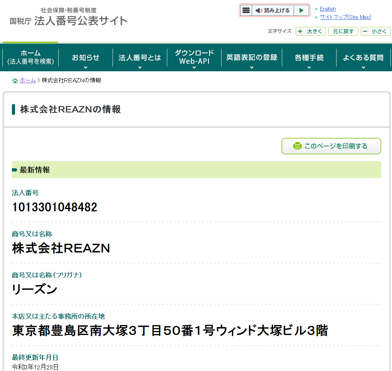Click the speaker 読み上げる button
The image size is (392, 371).
[x=273, y=10]
